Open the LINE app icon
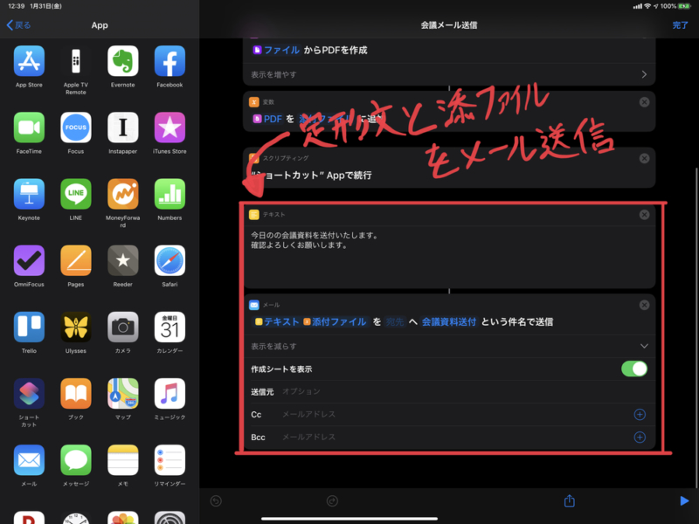The width and height of the screenshot is (699, 524). (x=76, y=194)
